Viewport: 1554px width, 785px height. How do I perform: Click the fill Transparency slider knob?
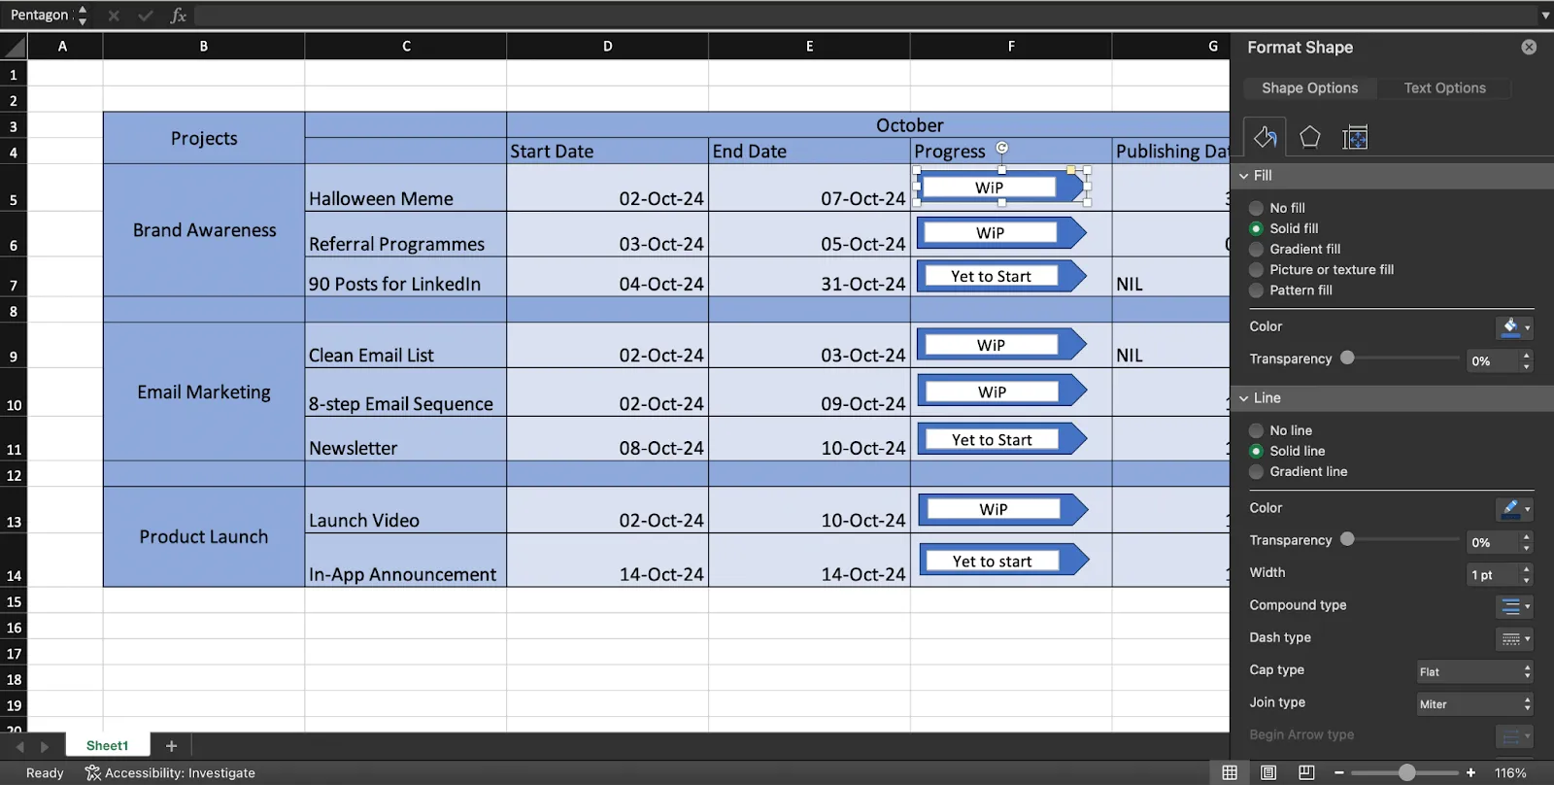tap(1347, 358)
